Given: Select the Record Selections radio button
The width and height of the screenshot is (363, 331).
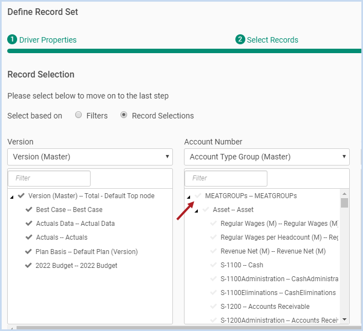Looking at the screenshot, I should point(124,115).
